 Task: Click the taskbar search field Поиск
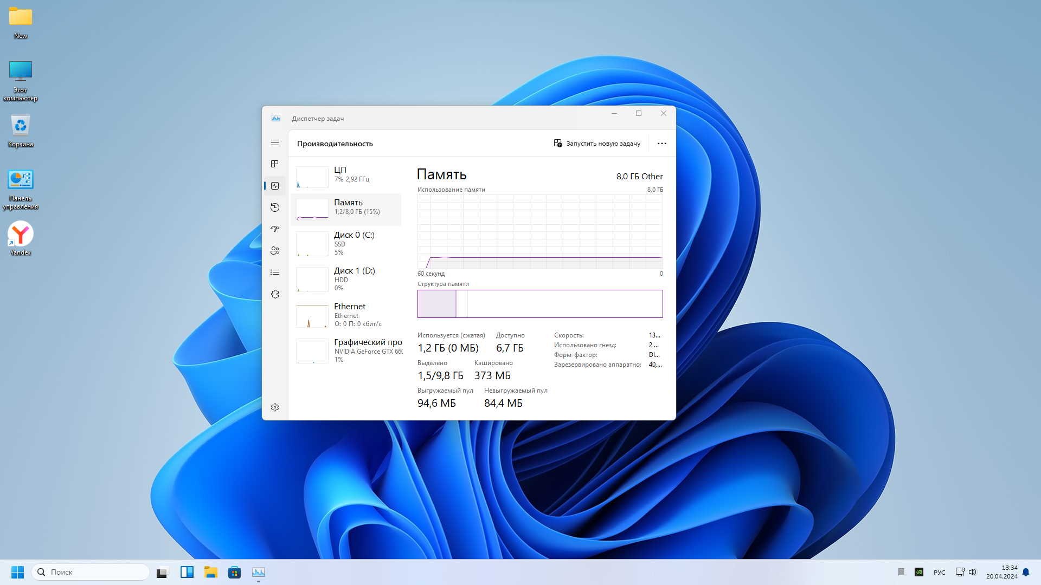tap(91, 572)
